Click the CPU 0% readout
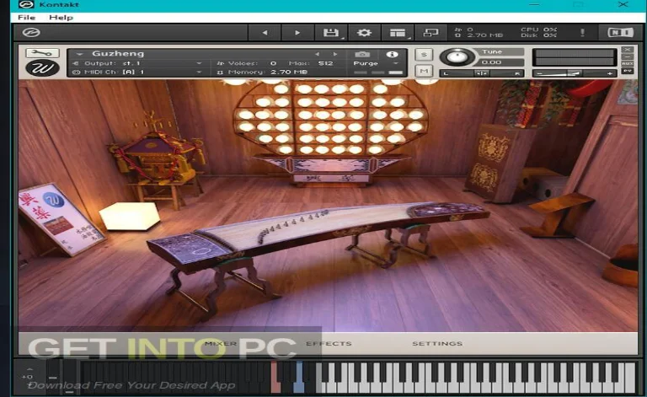647x397 pixels. click(x=539, y=30)
